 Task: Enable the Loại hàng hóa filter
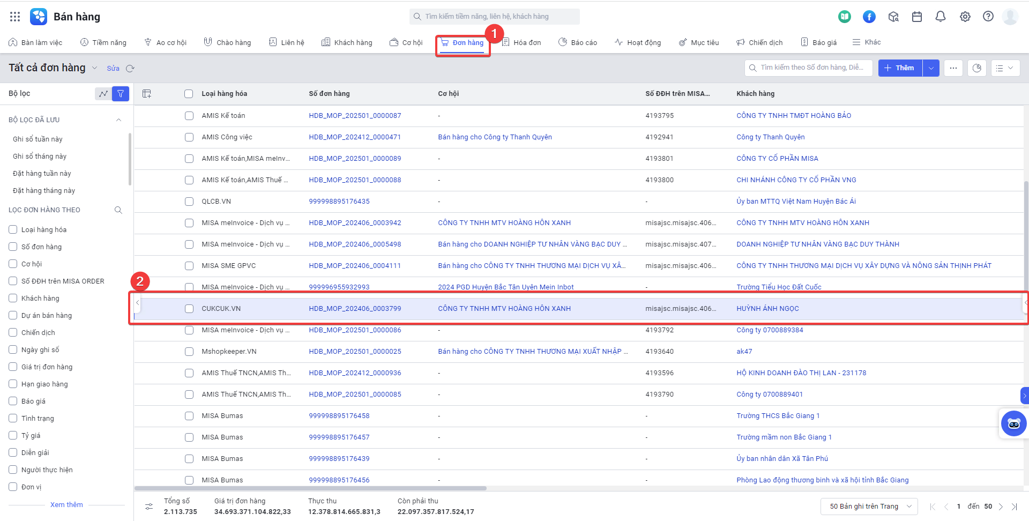13,229
